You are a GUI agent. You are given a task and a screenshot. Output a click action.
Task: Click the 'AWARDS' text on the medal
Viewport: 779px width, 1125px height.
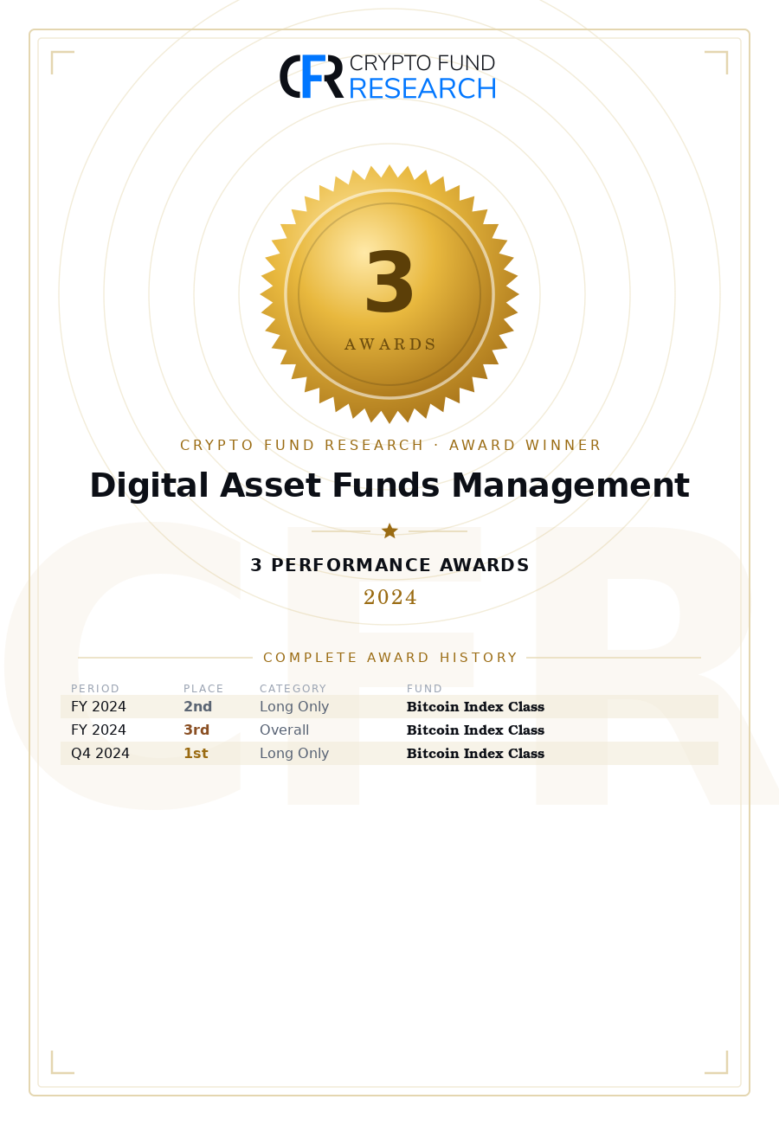(389, 344)
